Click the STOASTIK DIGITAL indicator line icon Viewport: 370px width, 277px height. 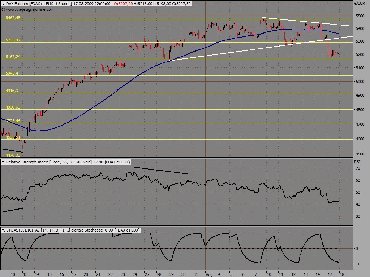click(4, 230)
